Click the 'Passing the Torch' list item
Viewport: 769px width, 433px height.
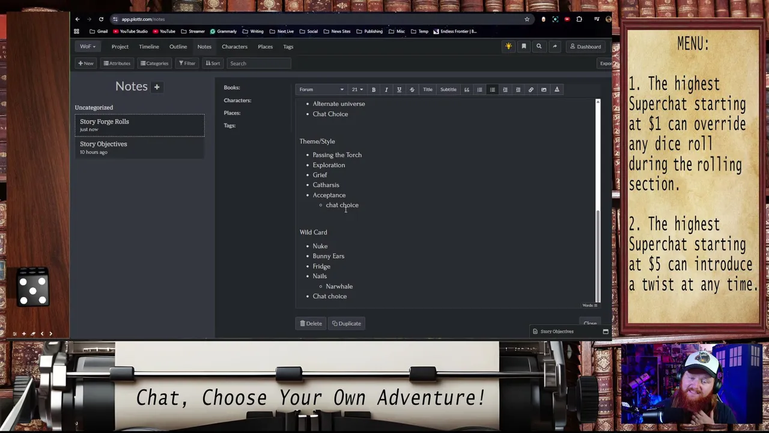337,155
